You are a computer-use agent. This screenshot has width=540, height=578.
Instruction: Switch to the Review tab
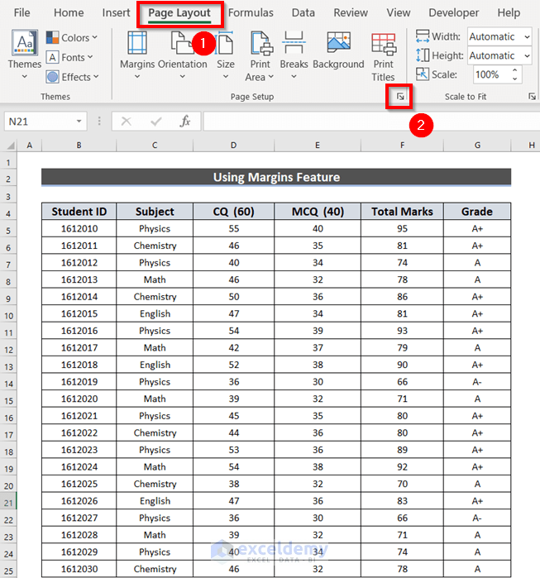(351, 12)
